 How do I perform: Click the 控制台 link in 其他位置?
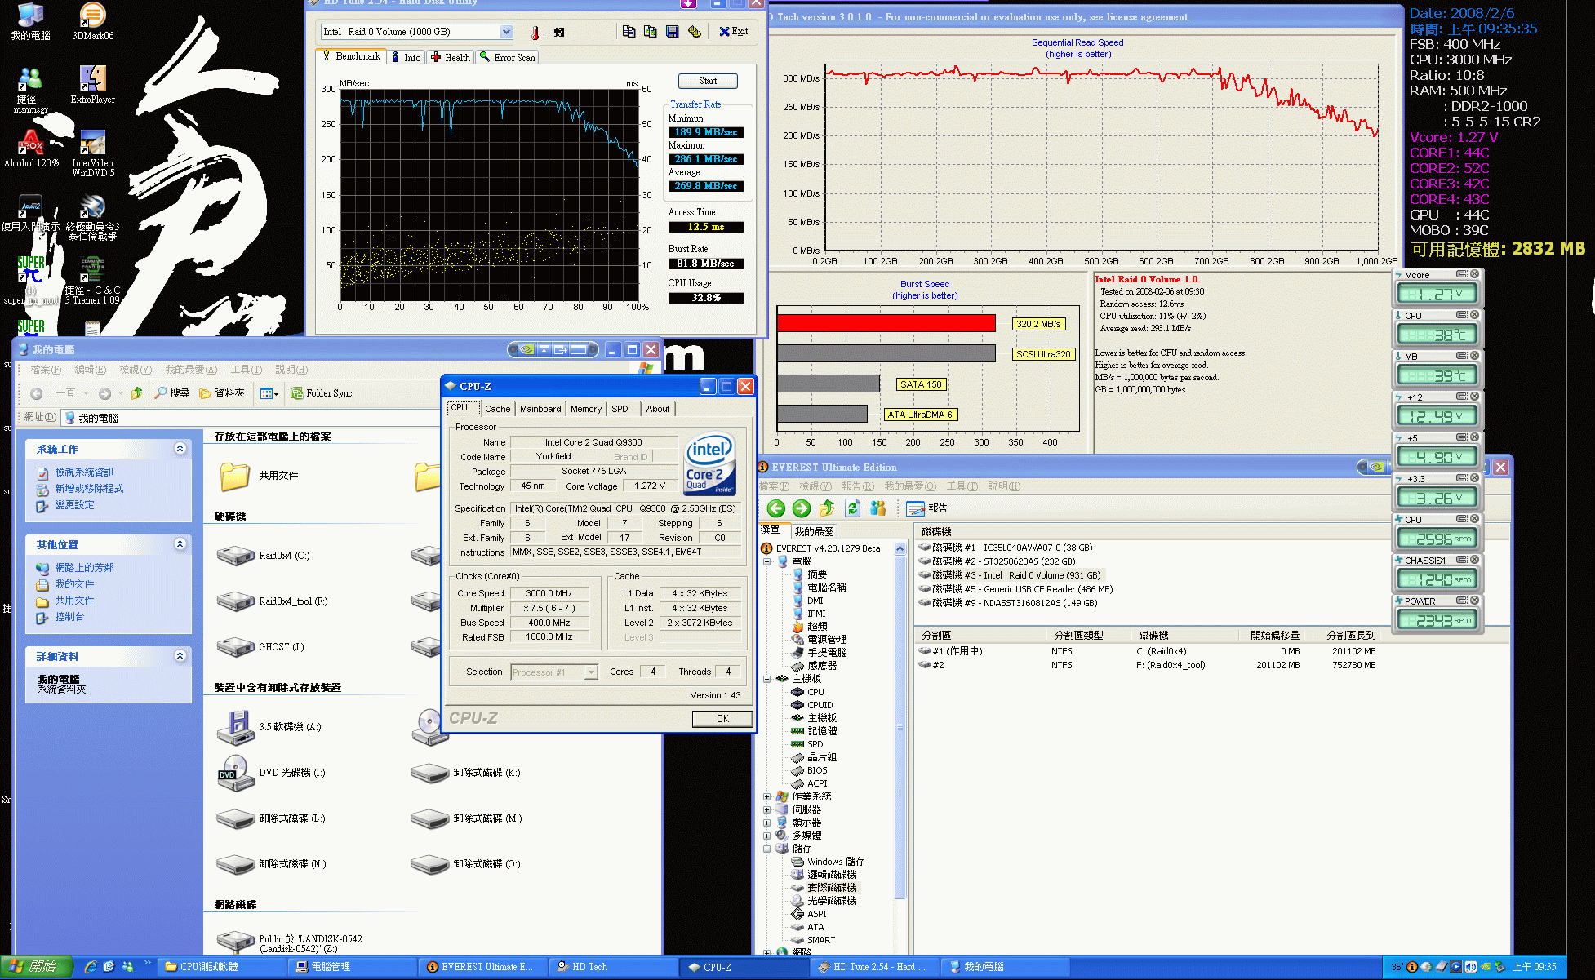point(69,617)
